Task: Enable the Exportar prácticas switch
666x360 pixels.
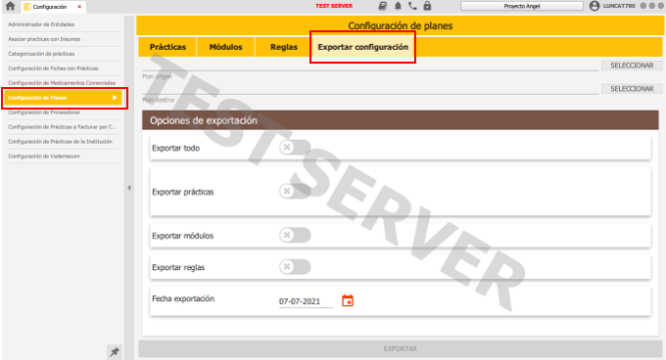Action: [x=295, y=191]
